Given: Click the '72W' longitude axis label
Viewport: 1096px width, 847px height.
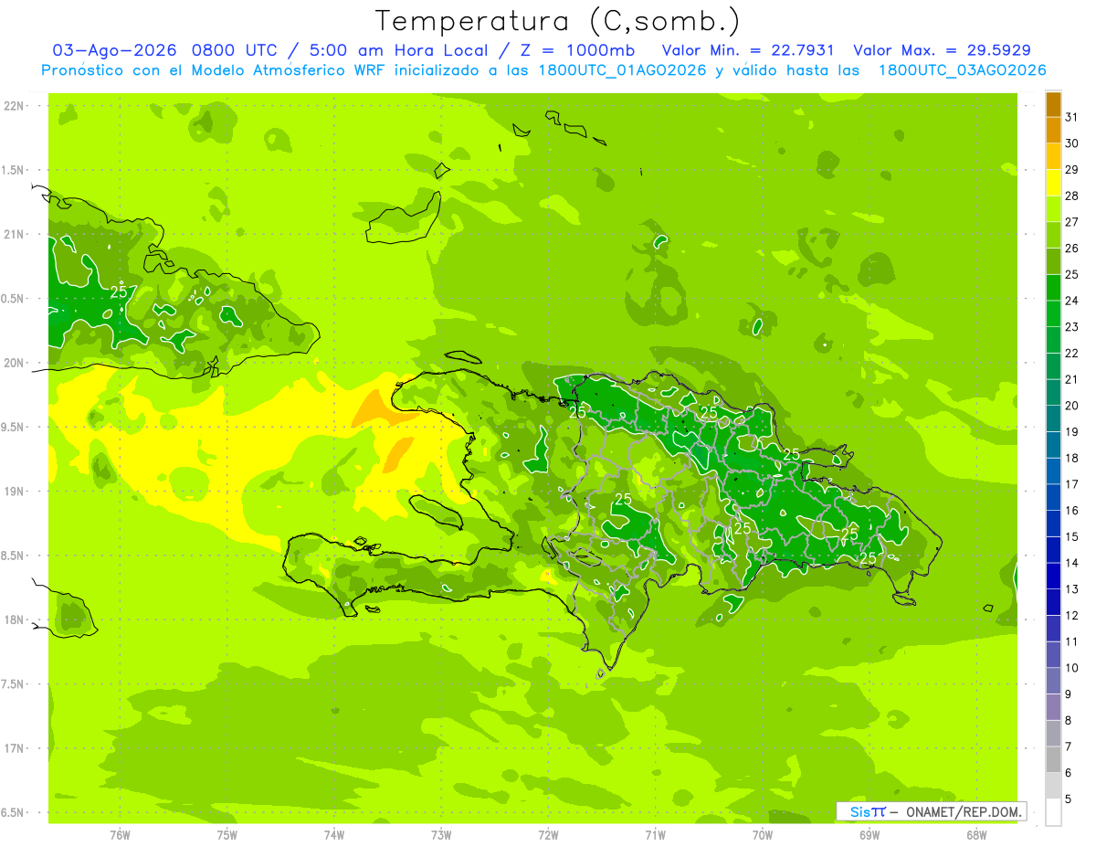Looking at the screenshot, I should click(549, 834).
